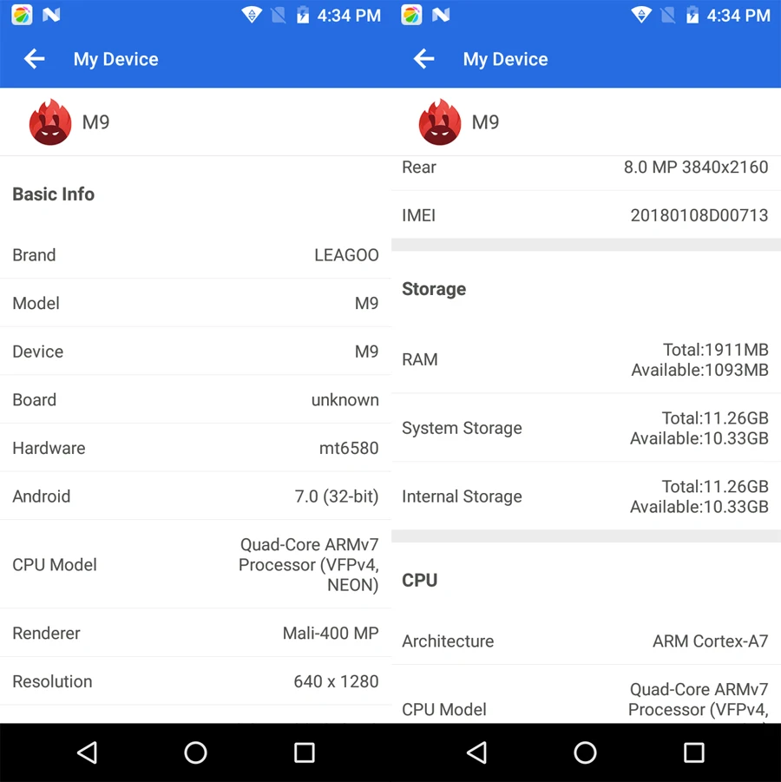Tap battery charging icon in right status bar

click(692, 15)
